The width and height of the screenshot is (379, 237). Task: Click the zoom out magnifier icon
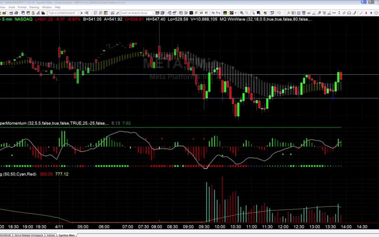pos(247,13)
